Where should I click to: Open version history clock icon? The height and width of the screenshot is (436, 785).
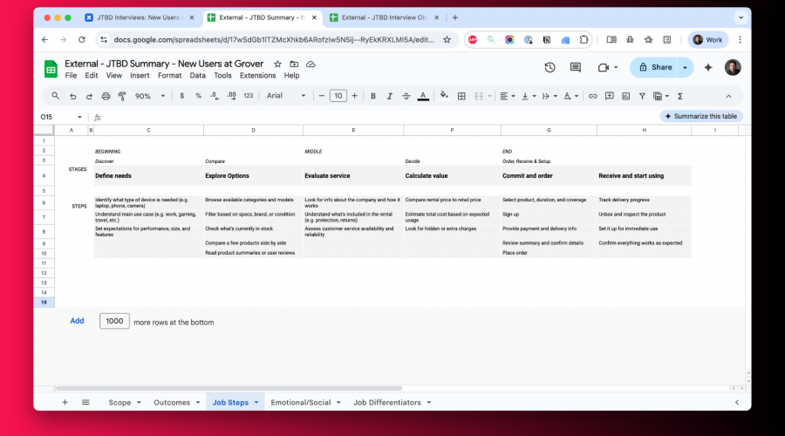(x=549, y=67)
